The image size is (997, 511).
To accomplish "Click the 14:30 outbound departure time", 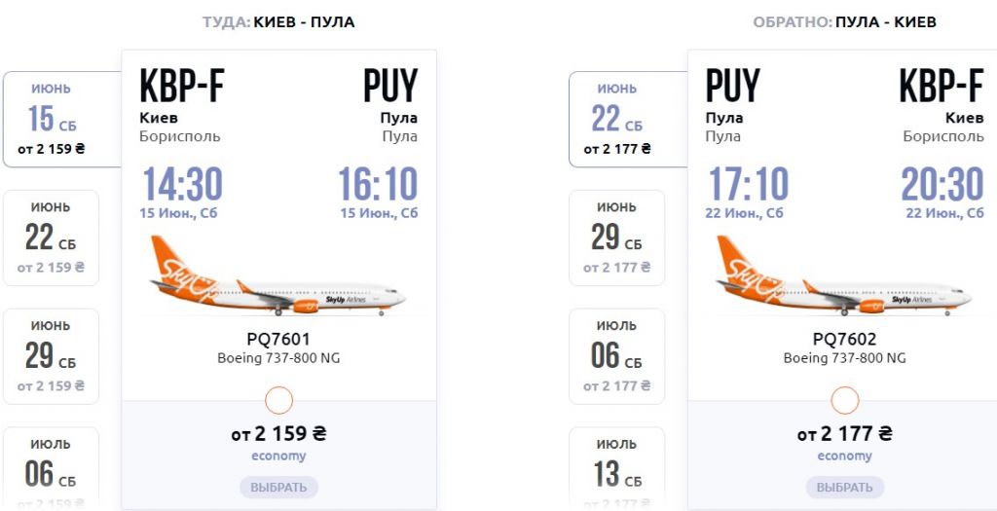I will (x=183, y=185).
